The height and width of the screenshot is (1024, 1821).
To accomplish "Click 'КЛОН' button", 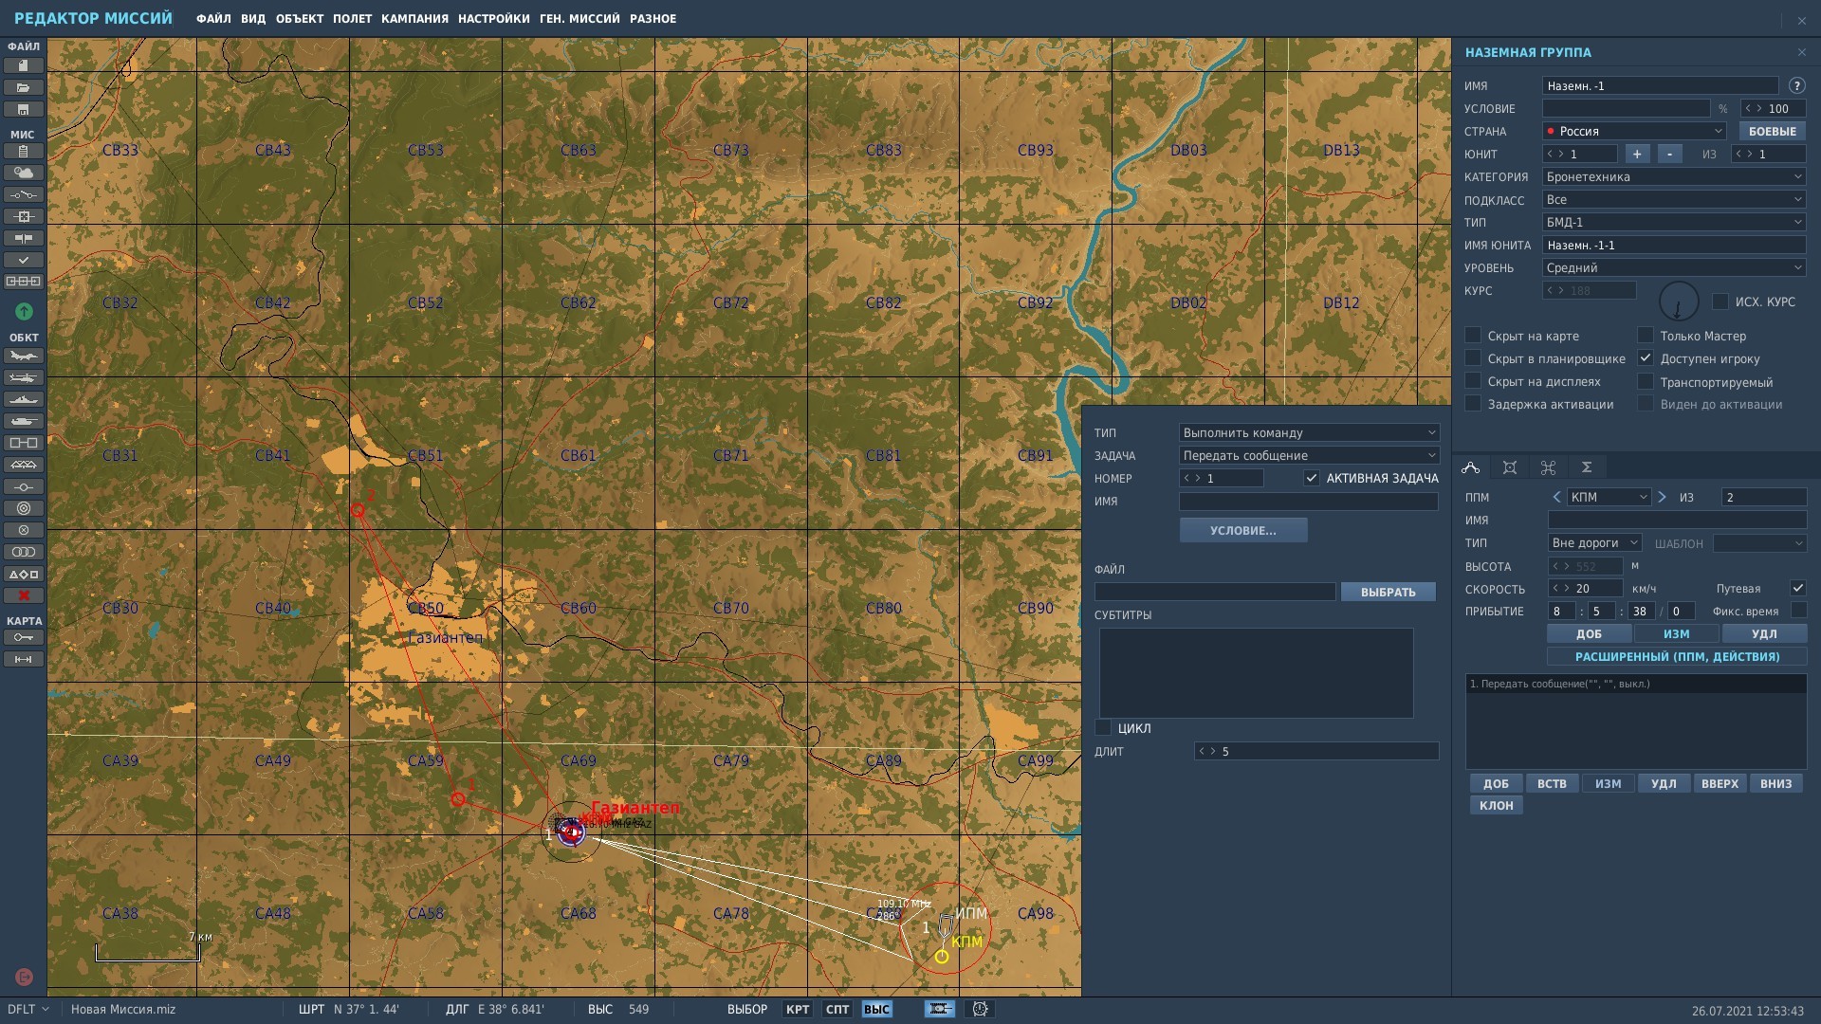I will click(1497, 806).
